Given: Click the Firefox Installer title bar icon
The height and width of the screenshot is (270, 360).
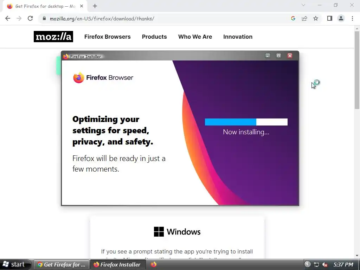Looking at the screenshot, I should tap(66, 57).
